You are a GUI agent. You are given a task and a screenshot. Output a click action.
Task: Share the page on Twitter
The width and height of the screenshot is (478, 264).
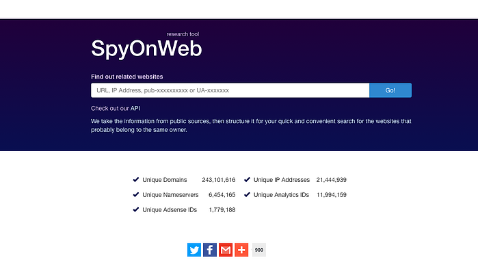point(194,250)
